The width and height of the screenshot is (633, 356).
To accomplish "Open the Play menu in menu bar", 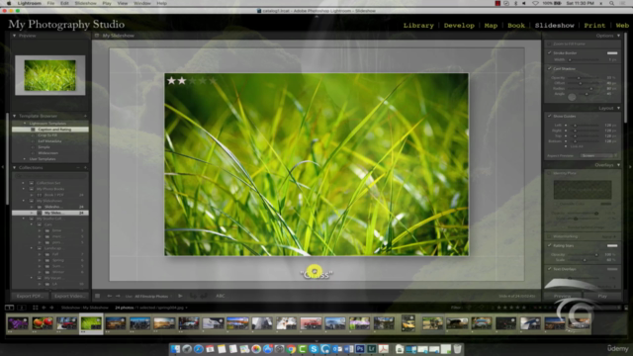I will 107,3.
